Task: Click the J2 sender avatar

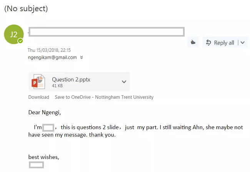Action: (x=14, y=35)
